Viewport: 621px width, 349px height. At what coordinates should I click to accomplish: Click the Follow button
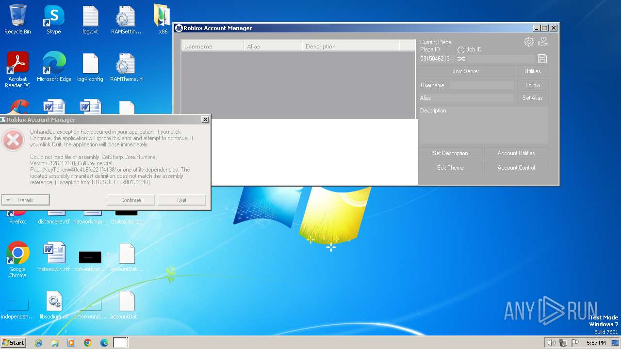point(532,85)
